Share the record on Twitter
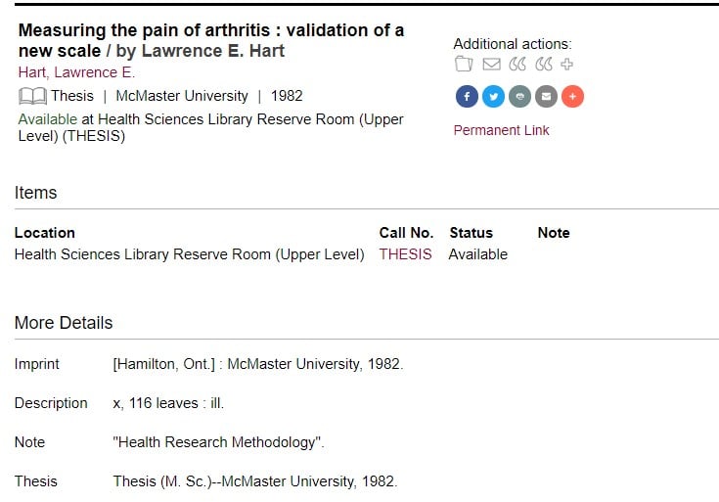Screen dimensions: 719x502 (493, 96)
